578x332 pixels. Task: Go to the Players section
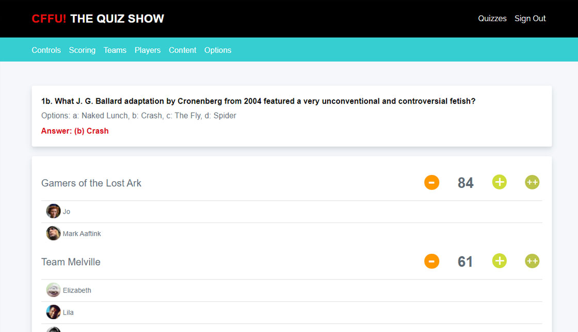pyautogui.click(x=148, y=50)
